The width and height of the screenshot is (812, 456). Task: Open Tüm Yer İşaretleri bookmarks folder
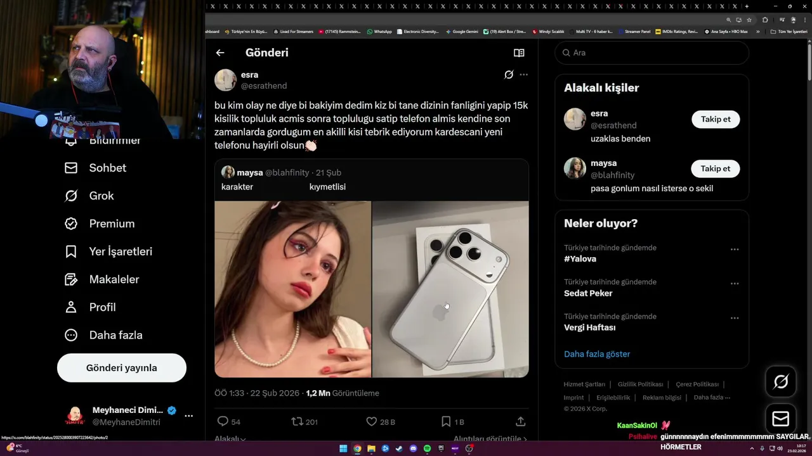point(789,31)
